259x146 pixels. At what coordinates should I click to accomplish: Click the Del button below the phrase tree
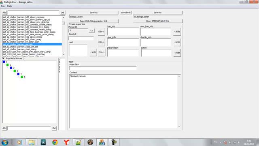coord(54,128)
